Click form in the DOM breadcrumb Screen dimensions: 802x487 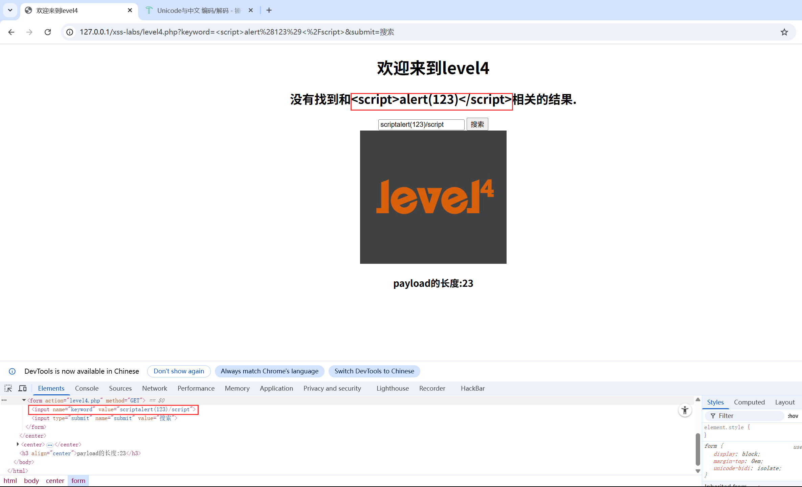click(78, 481)
